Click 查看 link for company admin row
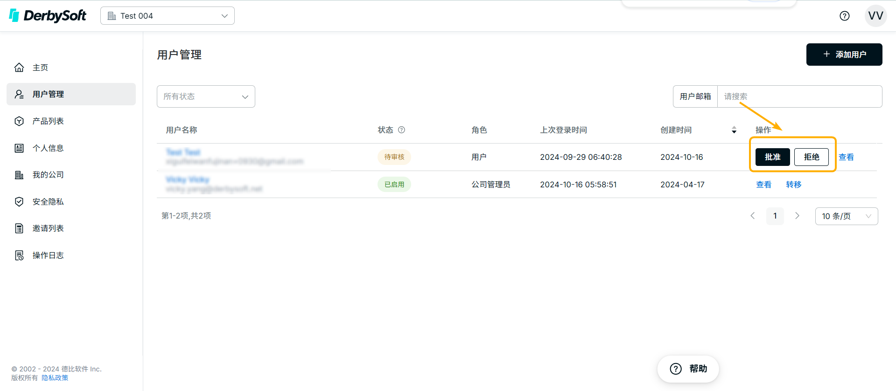Viewport: 896px width, 391px height. 763,185
